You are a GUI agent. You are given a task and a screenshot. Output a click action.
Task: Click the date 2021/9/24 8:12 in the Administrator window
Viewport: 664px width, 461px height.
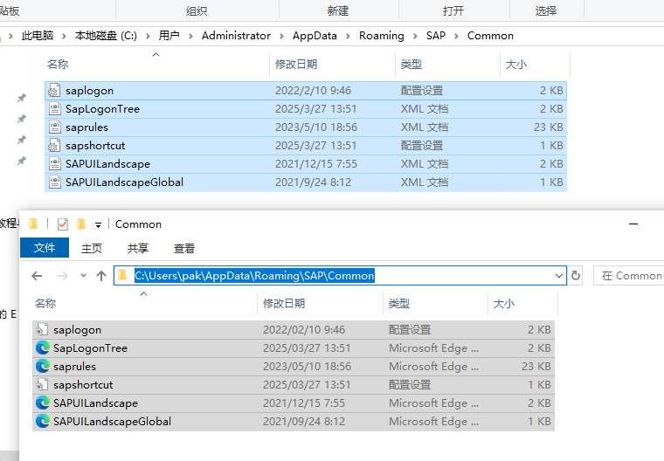click(x=313, y=182)
